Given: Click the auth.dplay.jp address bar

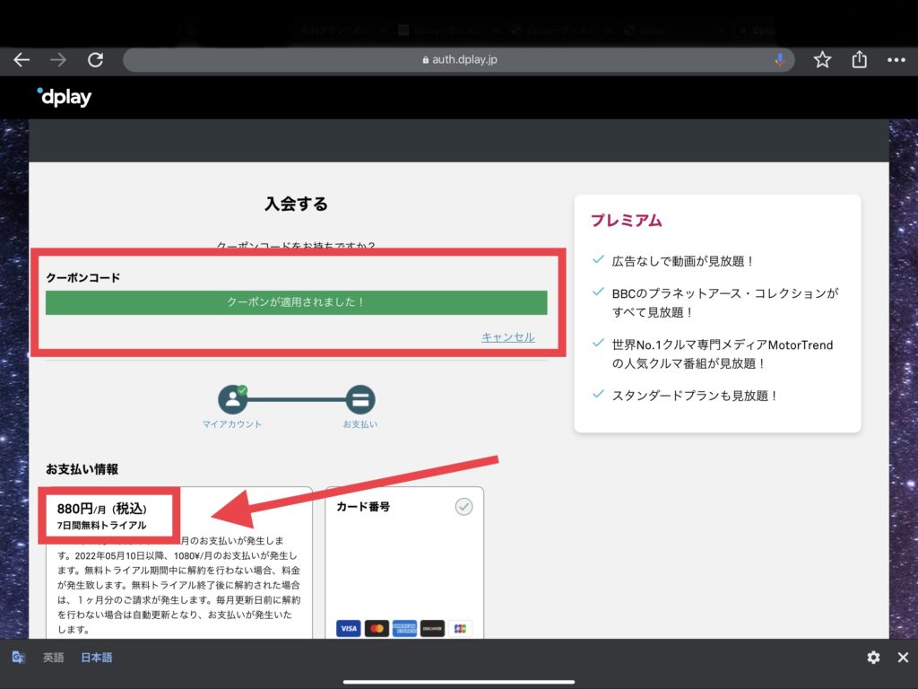Looking at the screenshot, I should click(459, 60).
